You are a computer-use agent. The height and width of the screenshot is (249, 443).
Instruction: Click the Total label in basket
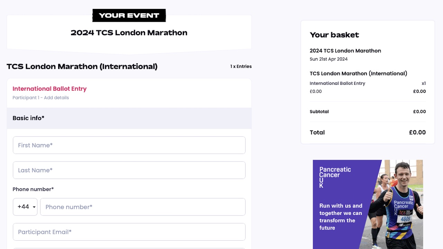tap(317, 132)
